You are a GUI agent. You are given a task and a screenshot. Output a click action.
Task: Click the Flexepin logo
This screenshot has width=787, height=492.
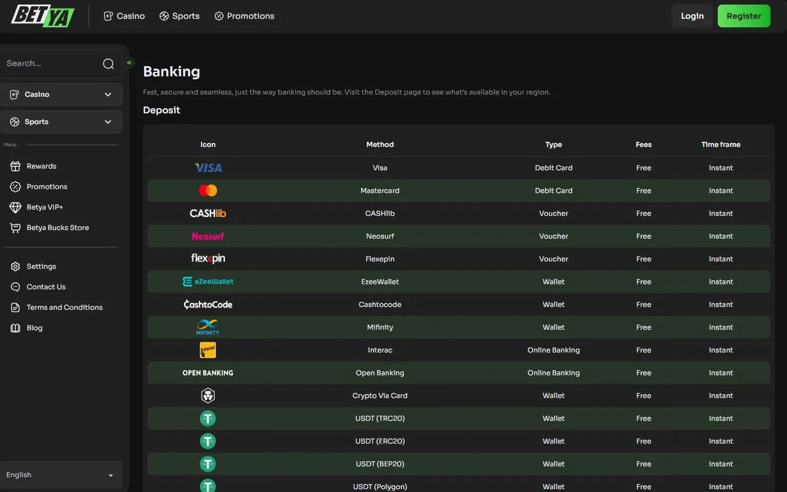(208, 259)
